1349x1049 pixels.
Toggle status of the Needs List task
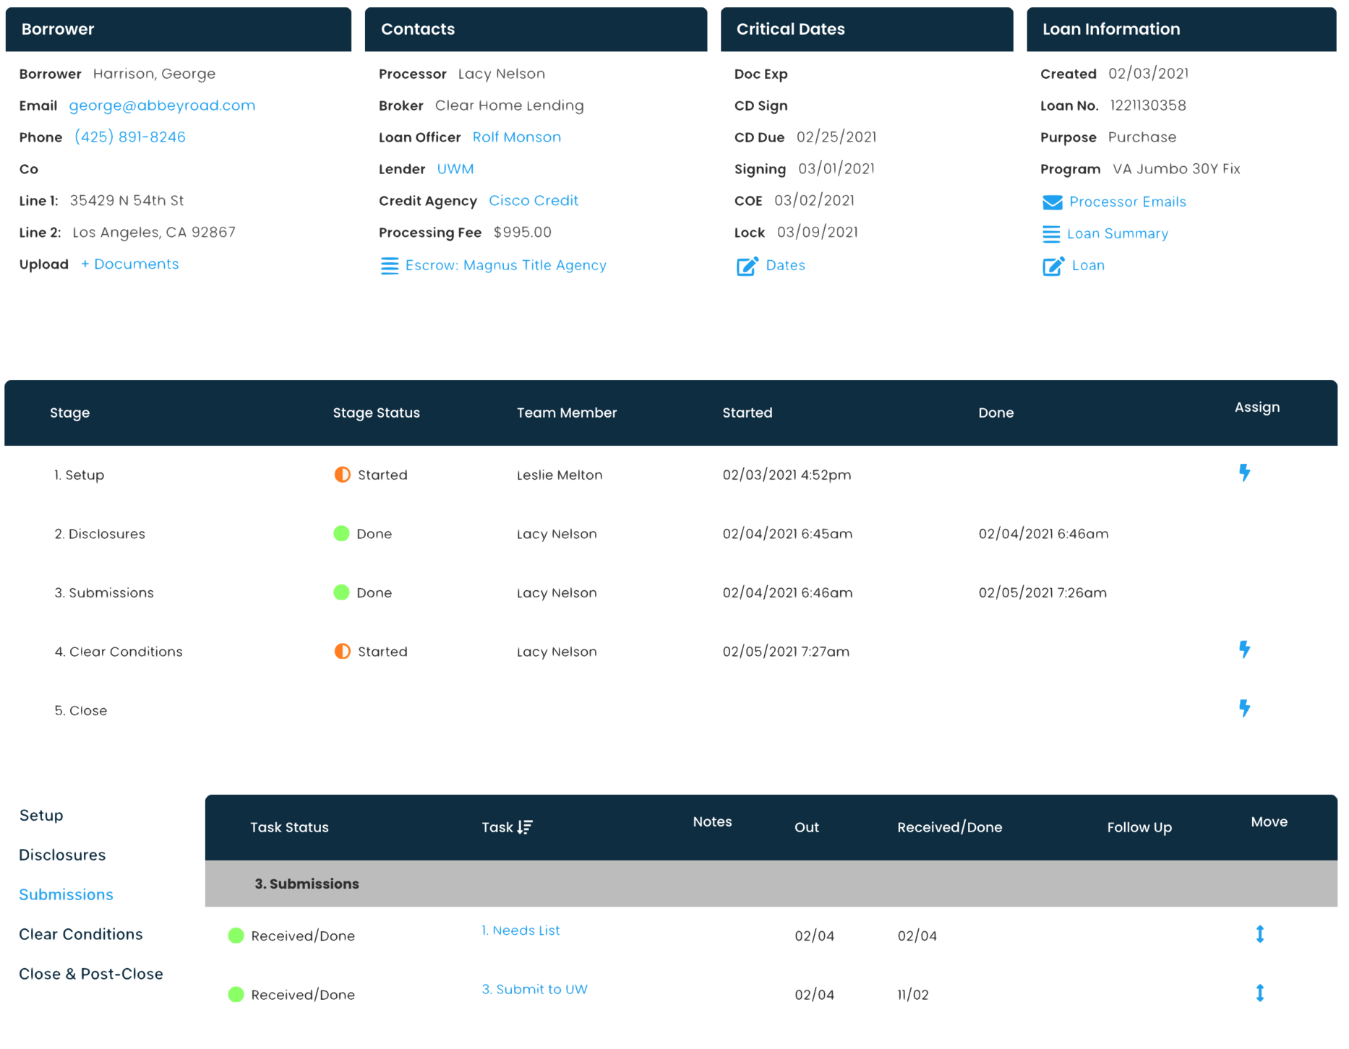click(x=236, y=936)
